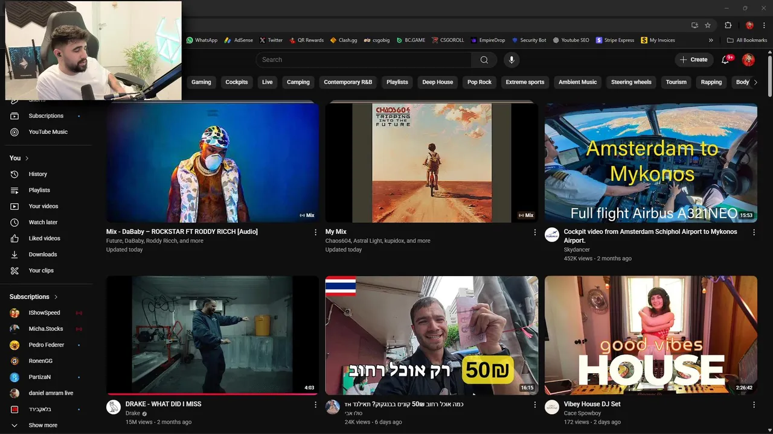Show next category chips arrow
This screenshot has width=773, height=434.
[755, 82]
